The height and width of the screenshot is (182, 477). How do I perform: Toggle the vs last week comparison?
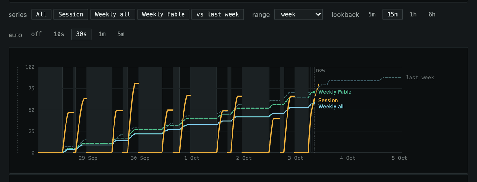(218, 14)
